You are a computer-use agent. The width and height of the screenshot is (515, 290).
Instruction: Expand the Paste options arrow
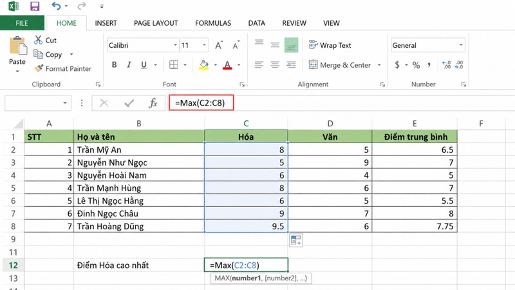pyautogui.click(x=17, y=71)
